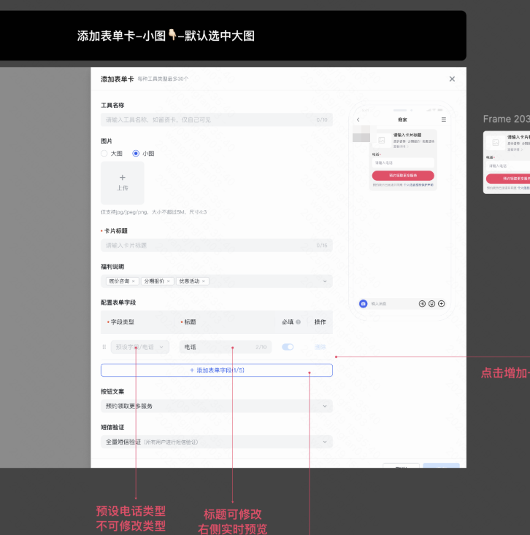Click the help icon next to 必填
The image size is (530, 535).
[x=299, y=321]
